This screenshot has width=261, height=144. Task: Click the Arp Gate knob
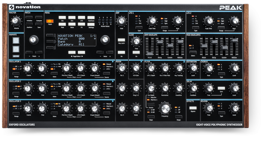(121, 21)
